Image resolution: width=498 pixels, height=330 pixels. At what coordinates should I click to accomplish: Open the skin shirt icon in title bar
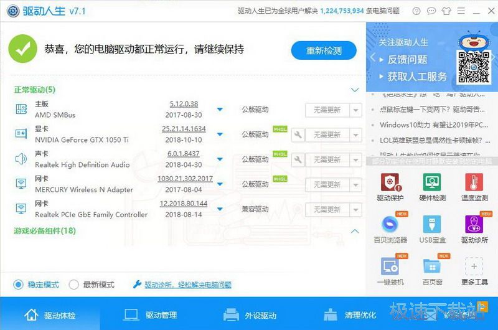[446, 11]
